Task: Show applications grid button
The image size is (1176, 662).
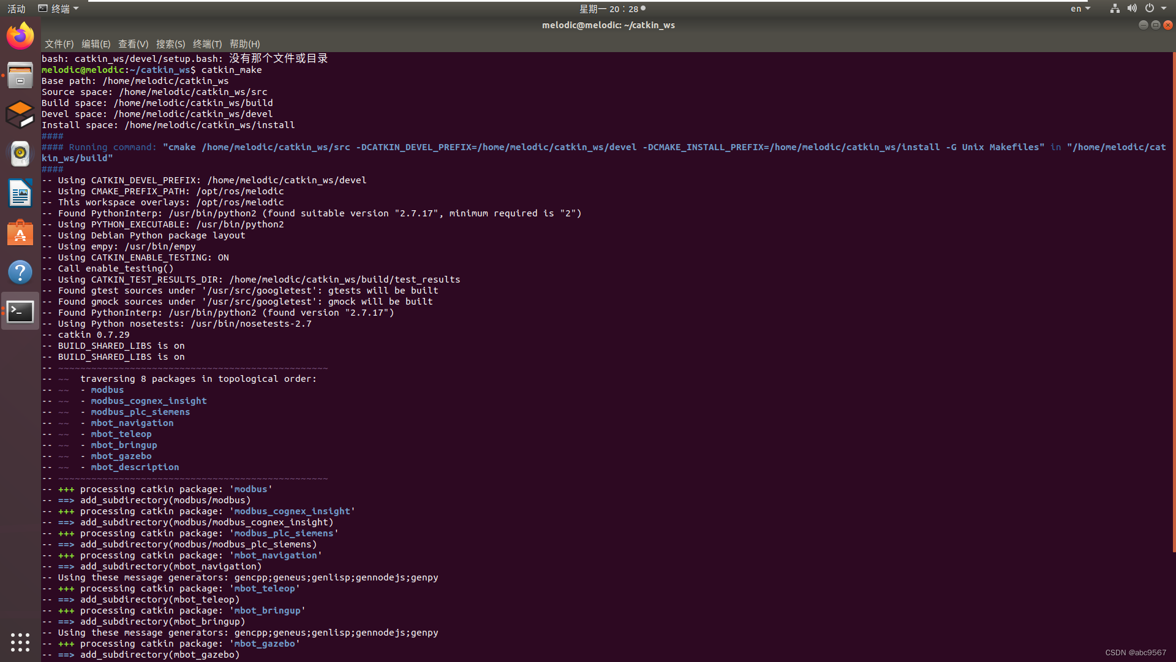Action: pos(20,642)
